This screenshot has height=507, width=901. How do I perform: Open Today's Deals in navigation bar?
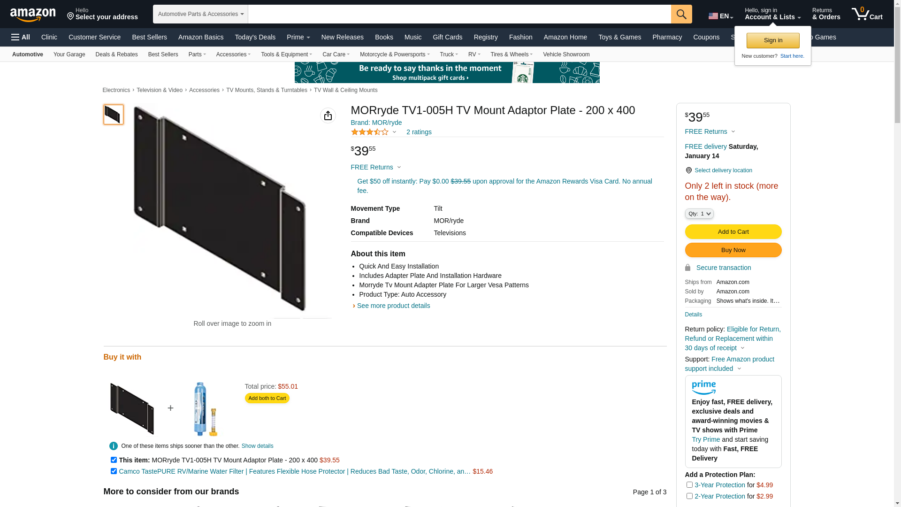(255, 37)
